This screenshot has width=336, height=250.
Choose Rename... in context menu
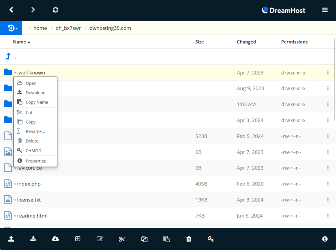pos(35,131)
